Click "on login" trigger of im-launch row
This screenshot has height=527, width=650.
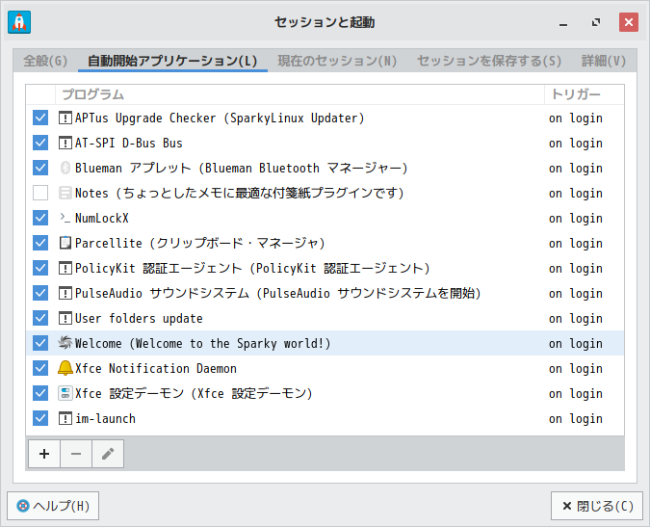pyautogui.click(x=576, y=419)
